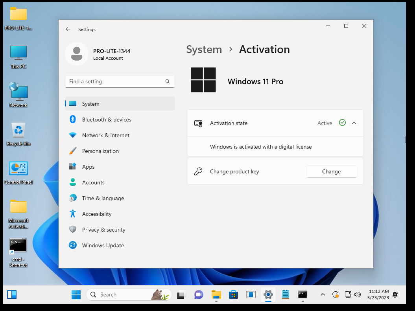415x311 pixels.
Task: Select the System icon in sidebar
Action: point(73,104)
